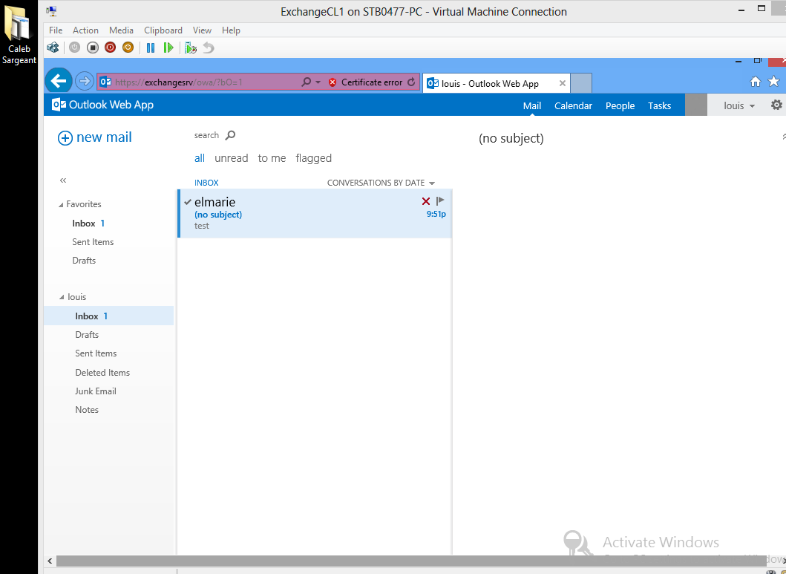This screenshot has width=786, height=574.
Task: Delete the elmarie message with red X
Action: tap(425, 201)
